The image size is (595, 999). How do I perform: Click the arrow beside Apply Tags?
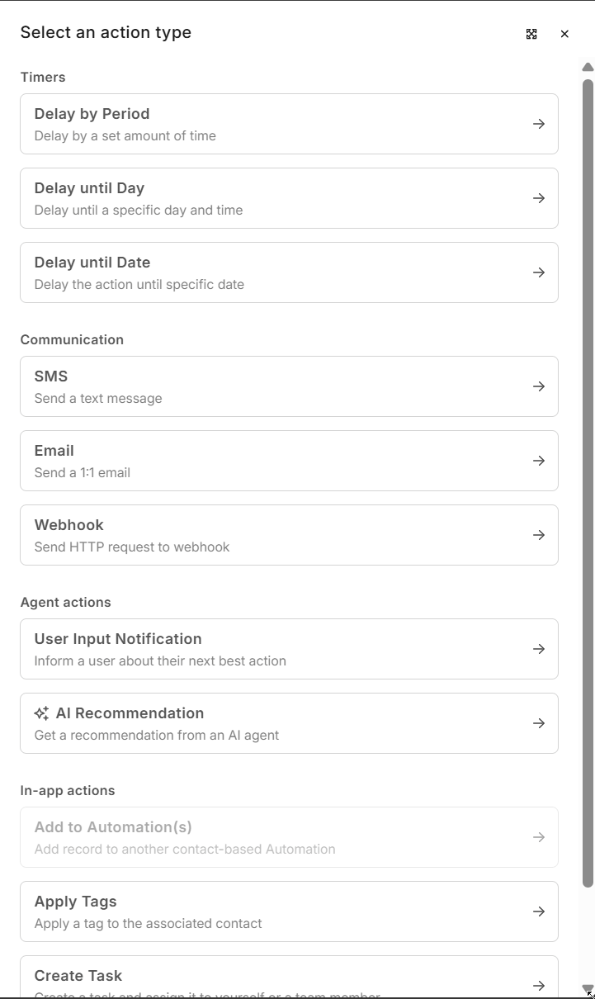(x=539, y=911)
